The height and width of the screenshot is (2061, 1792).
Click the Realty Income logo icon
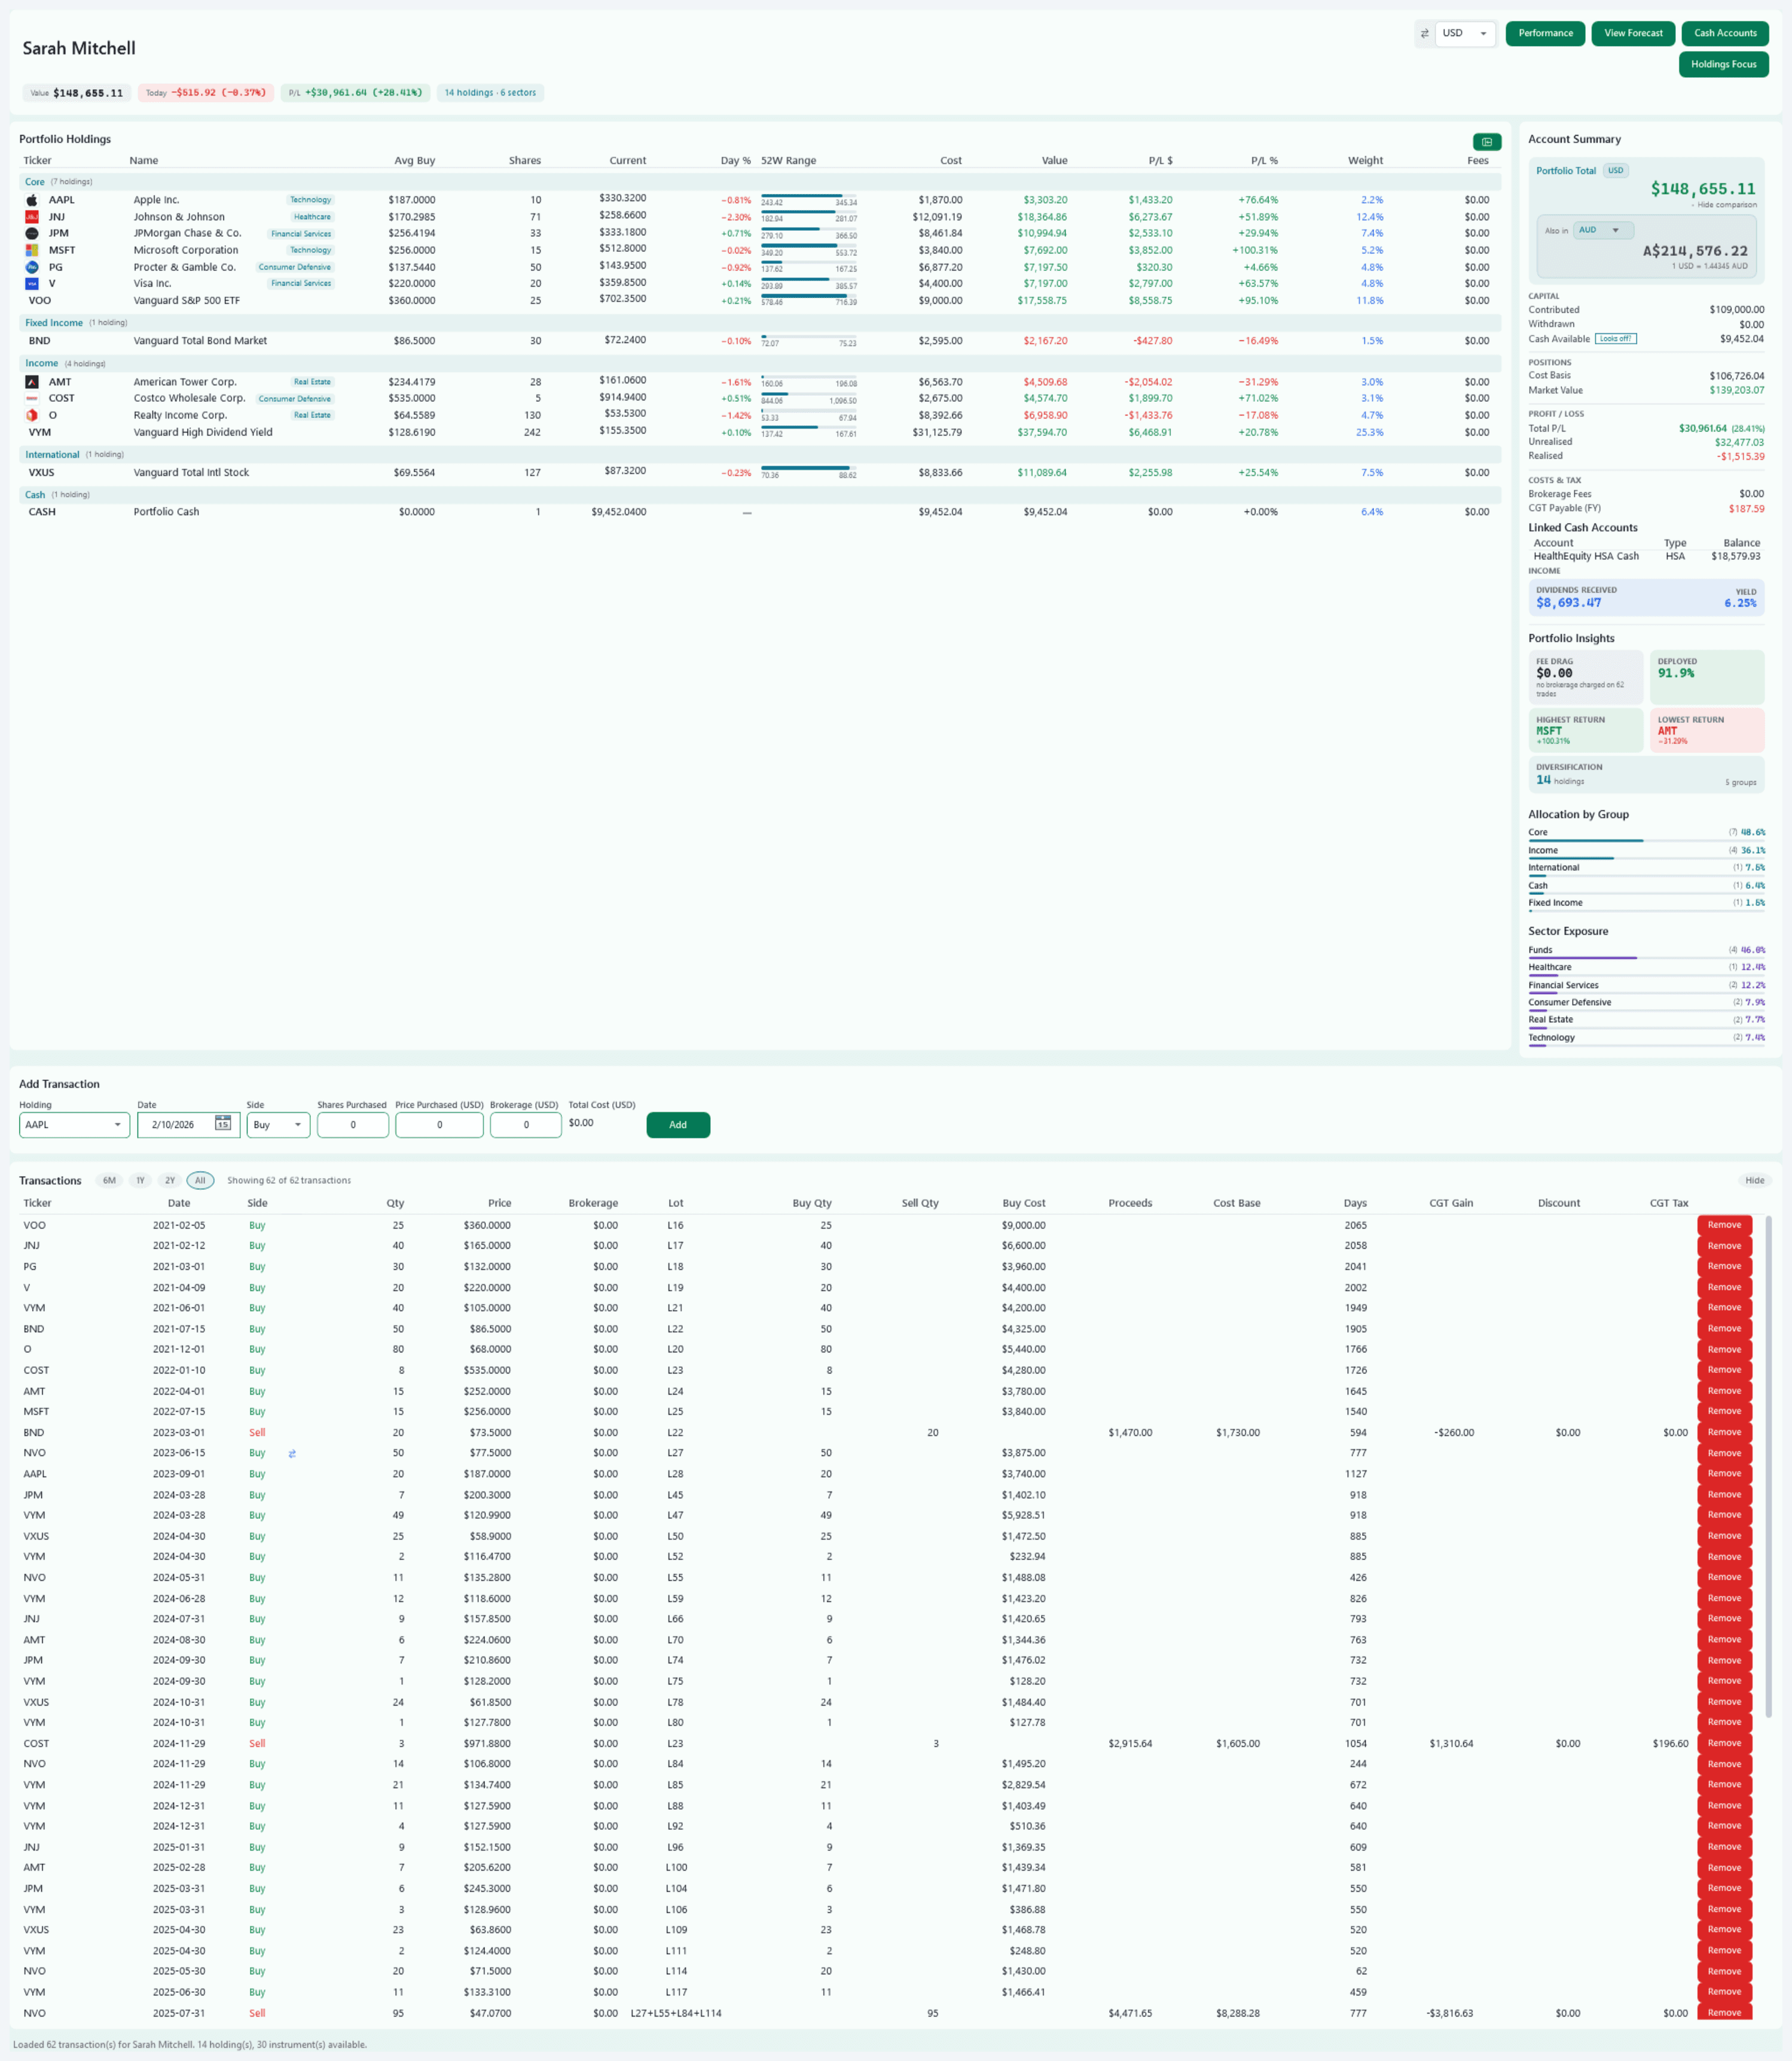[32, 415]
